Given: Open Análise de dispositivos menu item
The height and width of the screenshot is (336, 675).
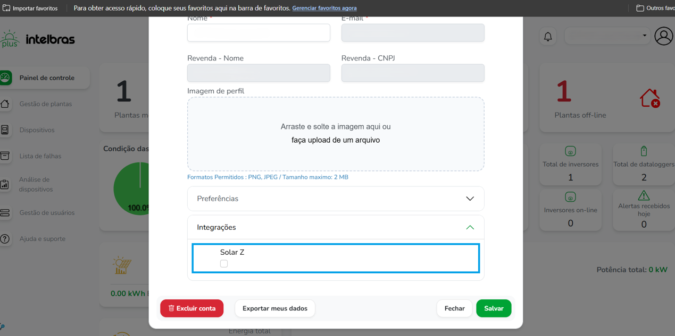Looking at the screenshot, I should [36, 184].
